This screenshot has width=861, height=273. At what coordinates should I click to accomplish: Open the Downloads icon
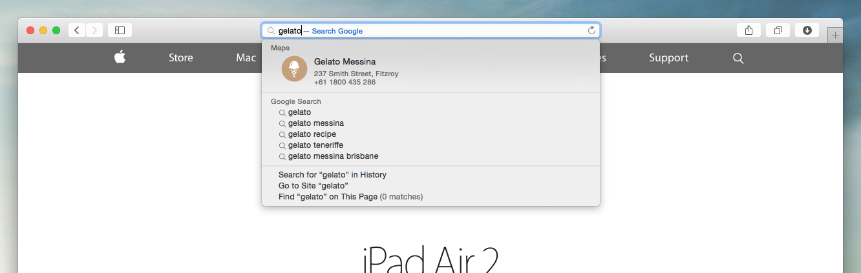[x=807, y=30]
